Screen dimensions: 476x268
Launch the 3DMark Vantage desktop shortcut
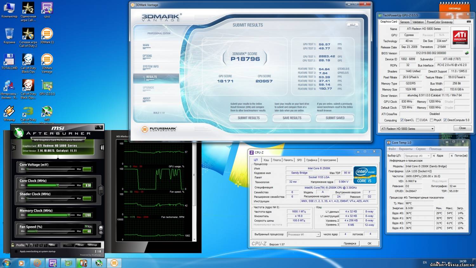(47, 63)
